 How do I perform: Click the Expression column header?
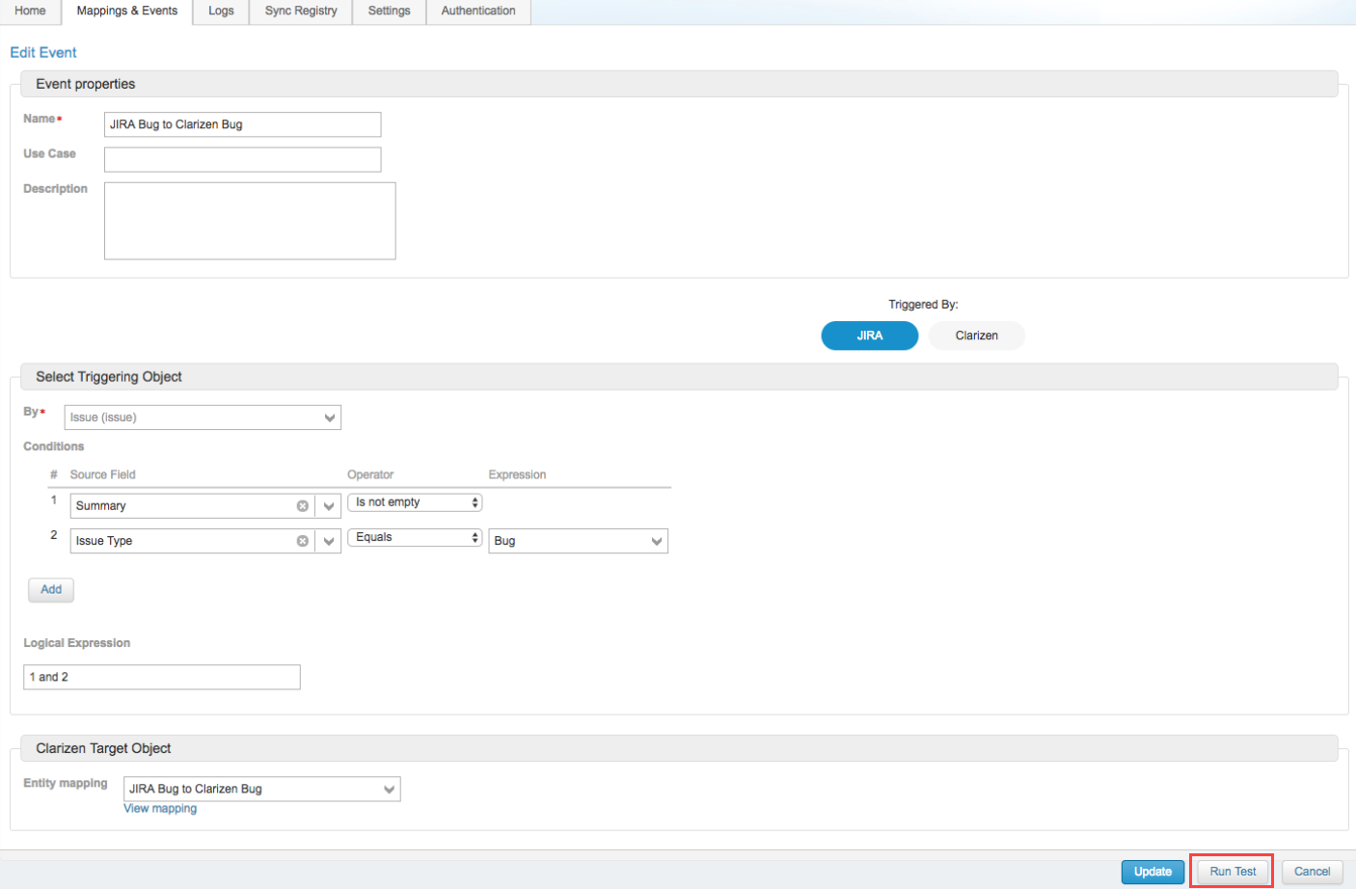(517, 474)
